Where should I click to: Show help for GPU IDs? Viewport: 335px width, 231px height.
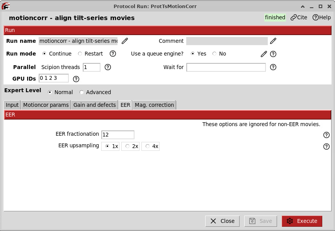click(76, 79)
